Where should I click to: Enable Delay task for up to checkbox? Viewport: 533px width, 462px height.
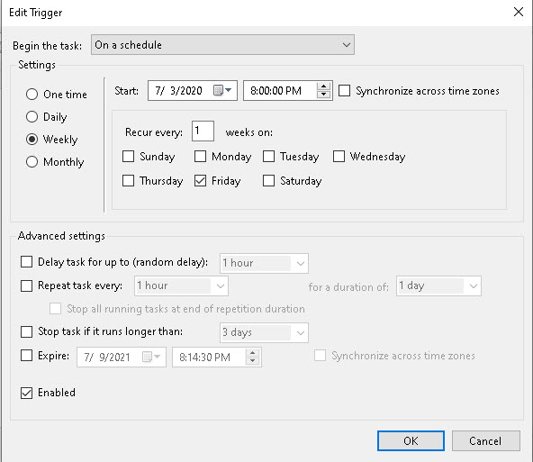point(26,262)
